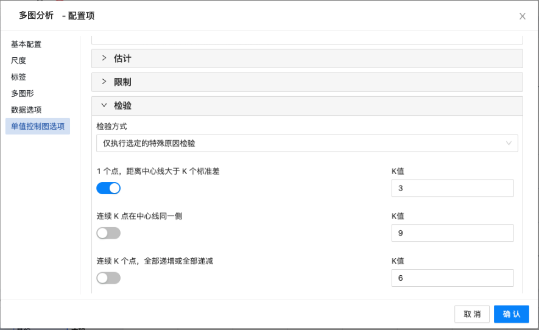Close the 多图分析 configuration dialog
539x330 pixels.
coord(522,16)
